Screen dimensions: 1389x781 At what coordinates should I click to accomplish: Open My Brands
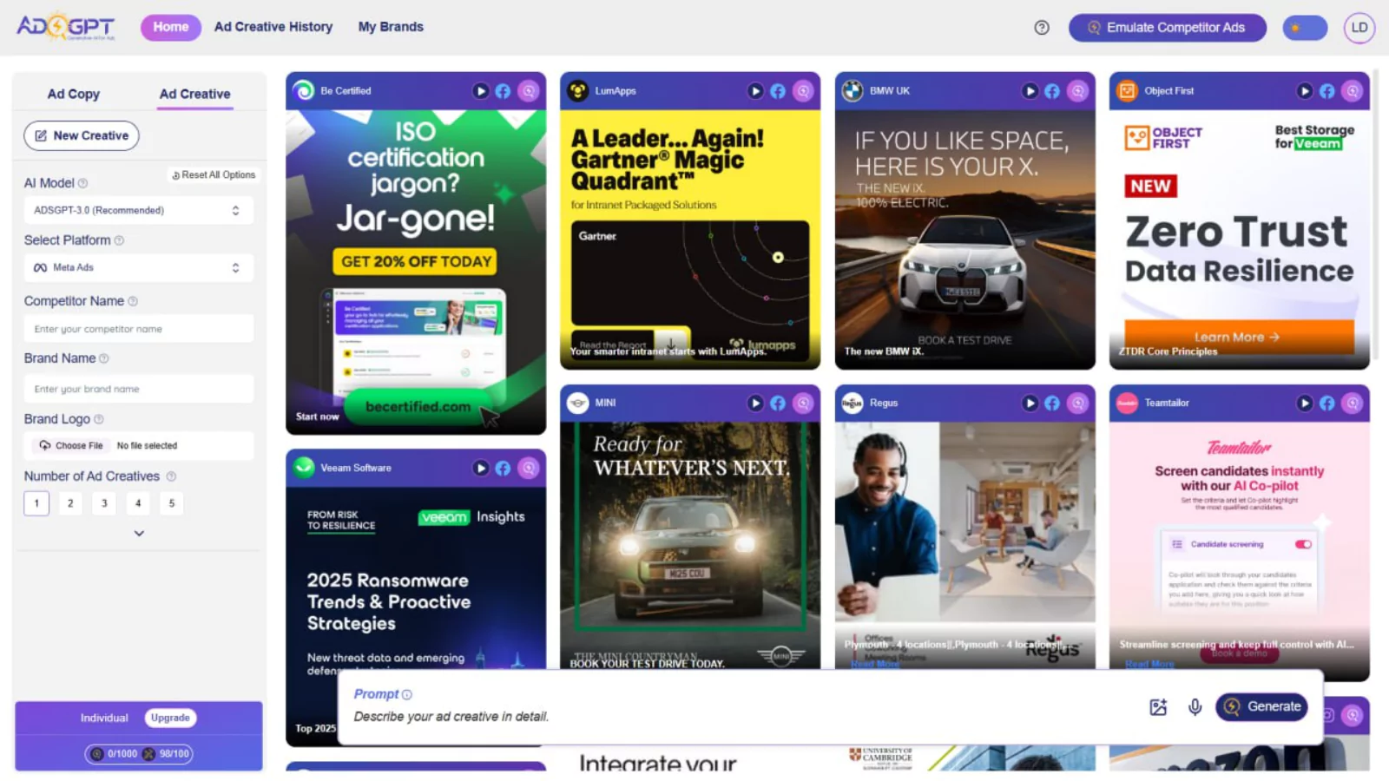click(x=391, y=27)
